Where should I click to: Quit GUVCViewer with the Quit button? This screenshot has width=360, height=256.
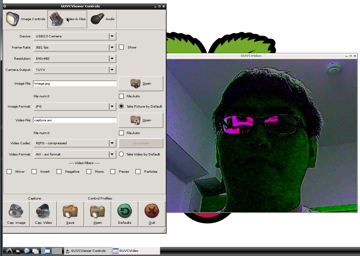[x=152, y=214]
